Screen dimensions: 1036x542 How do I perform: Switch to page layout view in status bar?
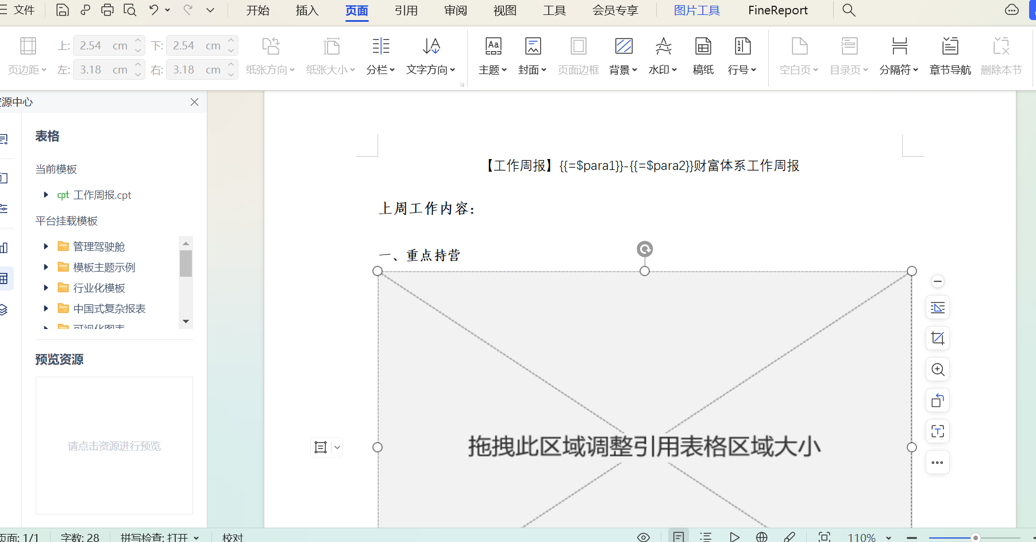[x=679, y=537]
